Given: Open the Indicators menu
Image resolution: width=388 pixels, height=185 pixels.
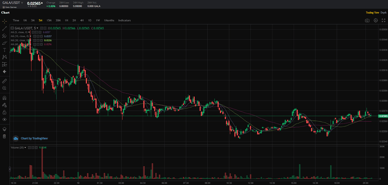Looking at the screenshot, I should (124, 20).
